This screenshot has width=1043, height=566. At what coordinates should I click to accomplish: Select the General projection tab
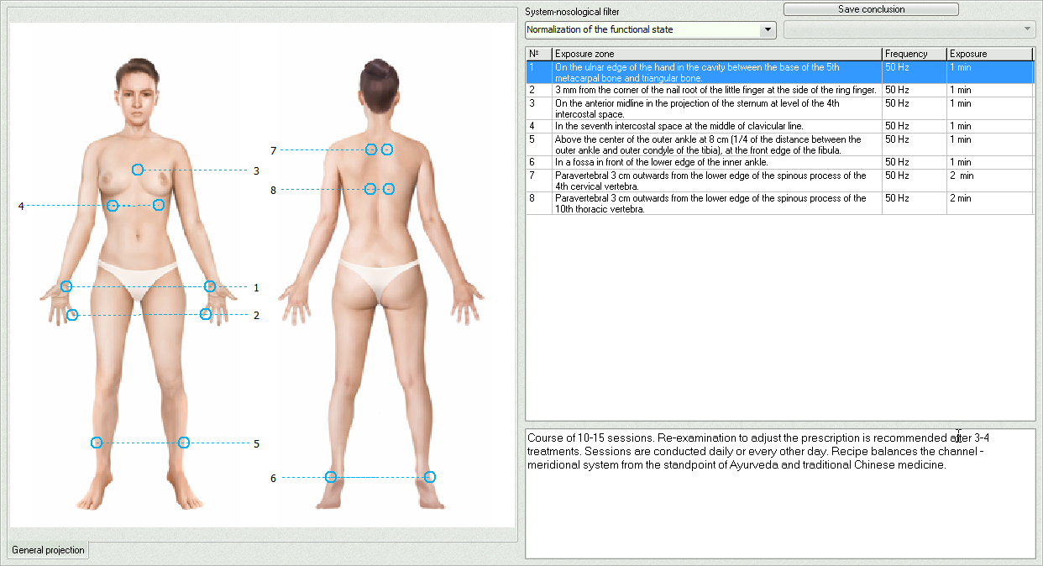click(x=48, y=550)
